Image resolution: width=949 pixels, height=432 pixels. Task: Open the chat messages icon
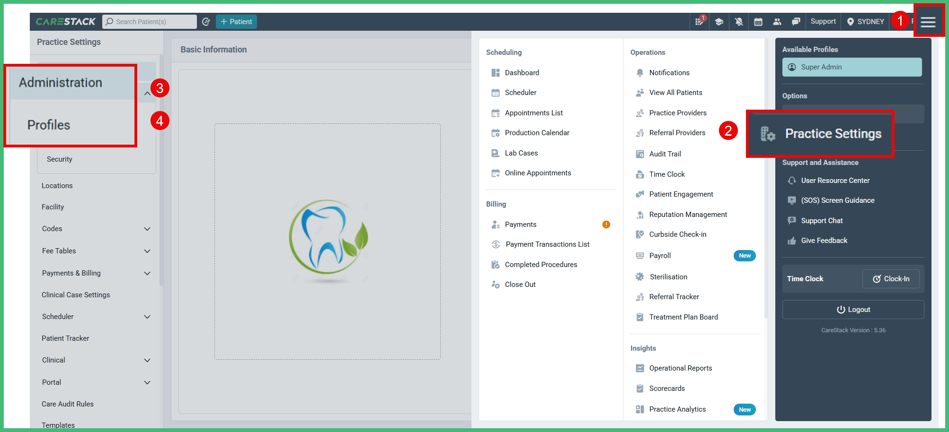(796, 21)
